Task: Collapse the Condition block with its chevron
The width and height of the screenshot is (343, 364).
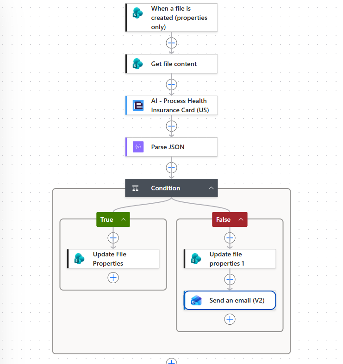Action: (211, 188)
